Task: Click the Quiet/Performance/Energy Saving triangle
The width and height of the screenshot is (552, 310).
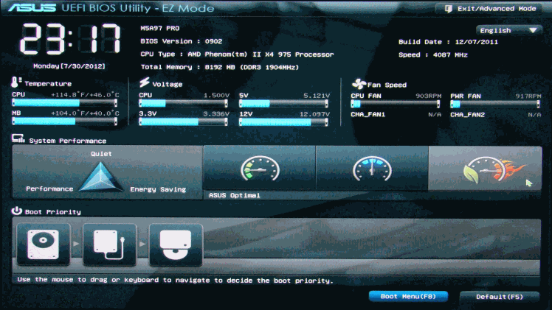Action: click(x=101, y=177)
